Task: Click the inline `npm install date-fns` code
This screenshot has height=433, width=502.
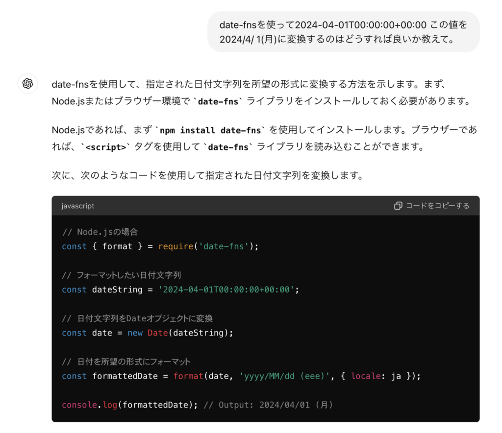Action: click(x=211, y=130)
